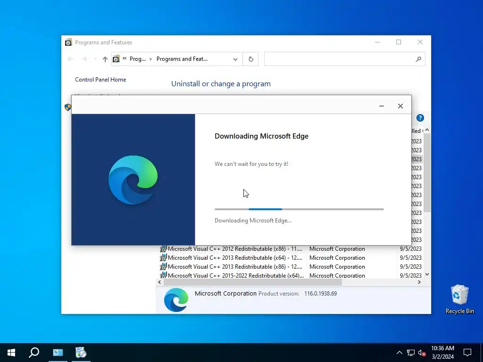This screenshot has height=362, width=483.
Task: Open taskbar Search magnifier
Action: pos(34,353)
